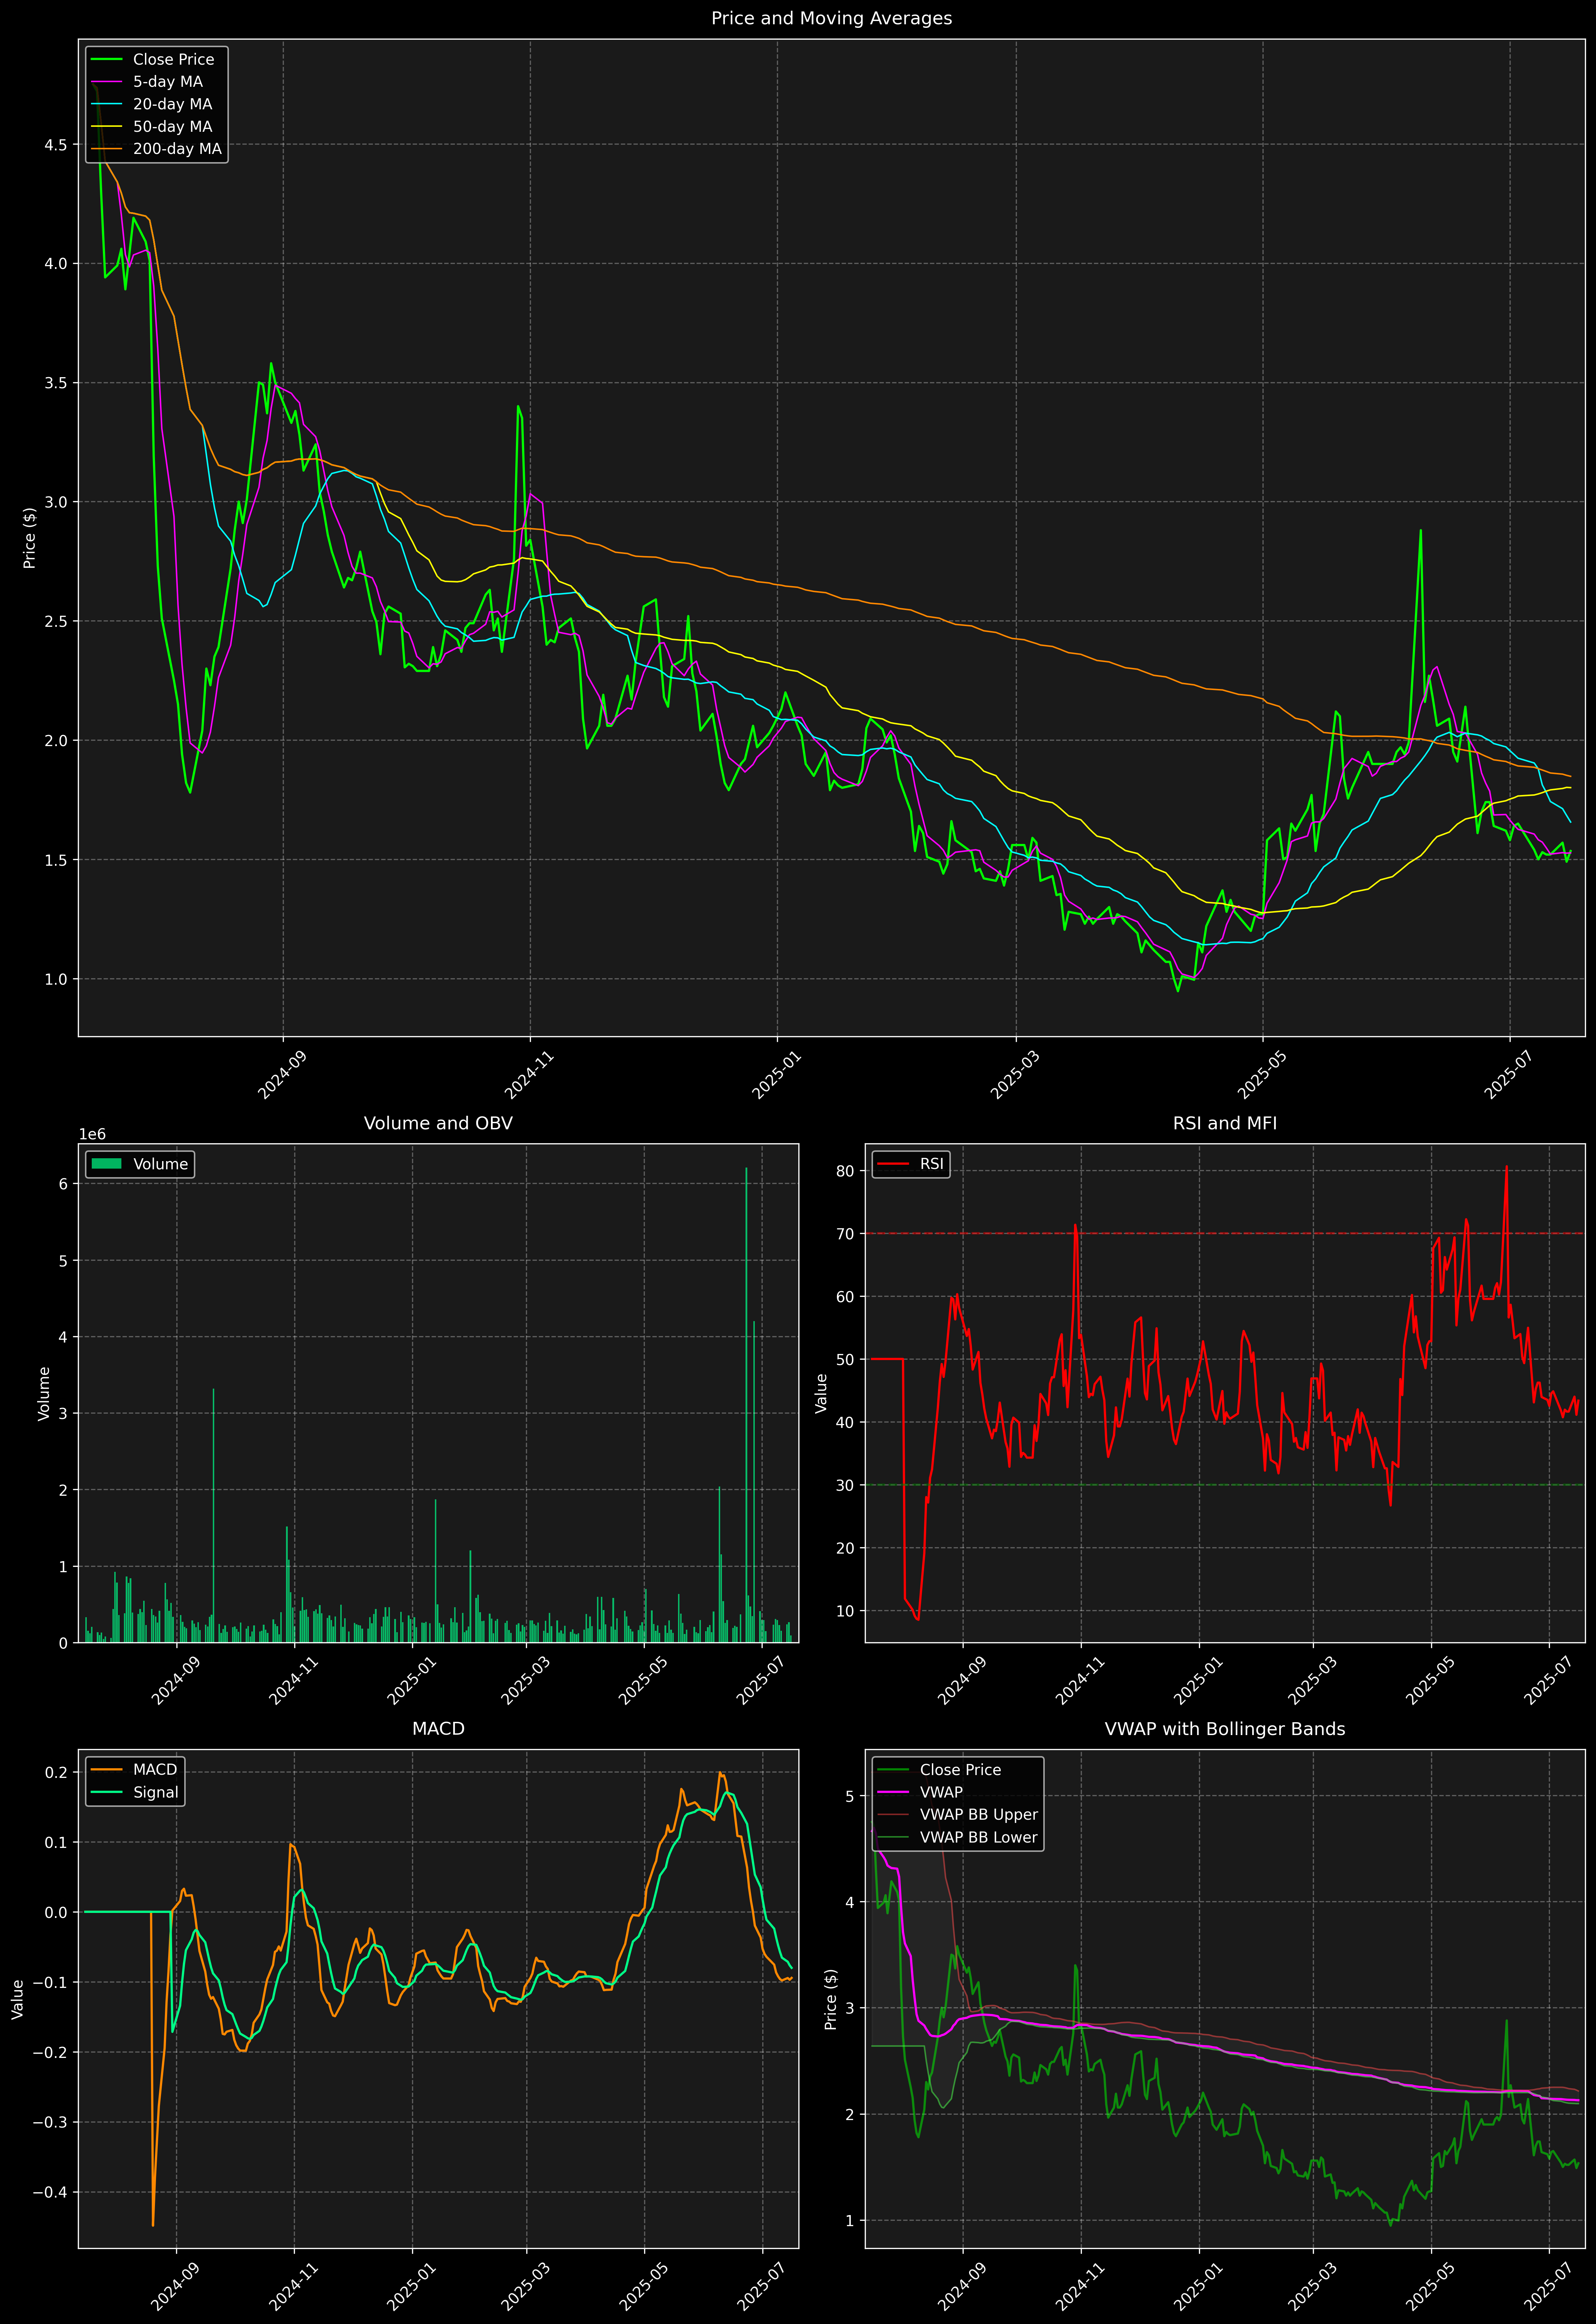The image size is (1596, 2324).
Task: Select the '200-day MA' legend entry
Action: pyautogui.click(x=177, y=149)
